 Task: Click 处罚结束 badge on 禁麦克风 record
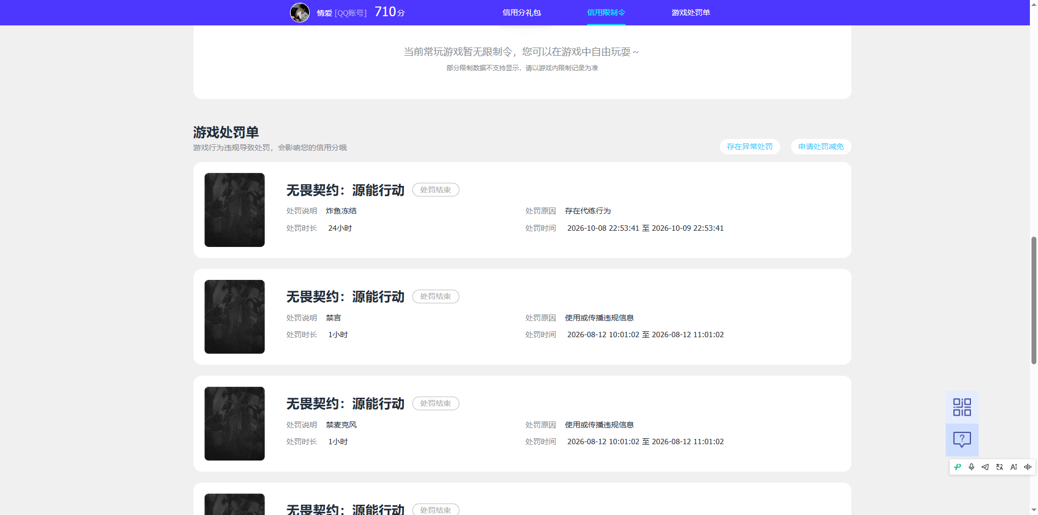pos(436,404)
